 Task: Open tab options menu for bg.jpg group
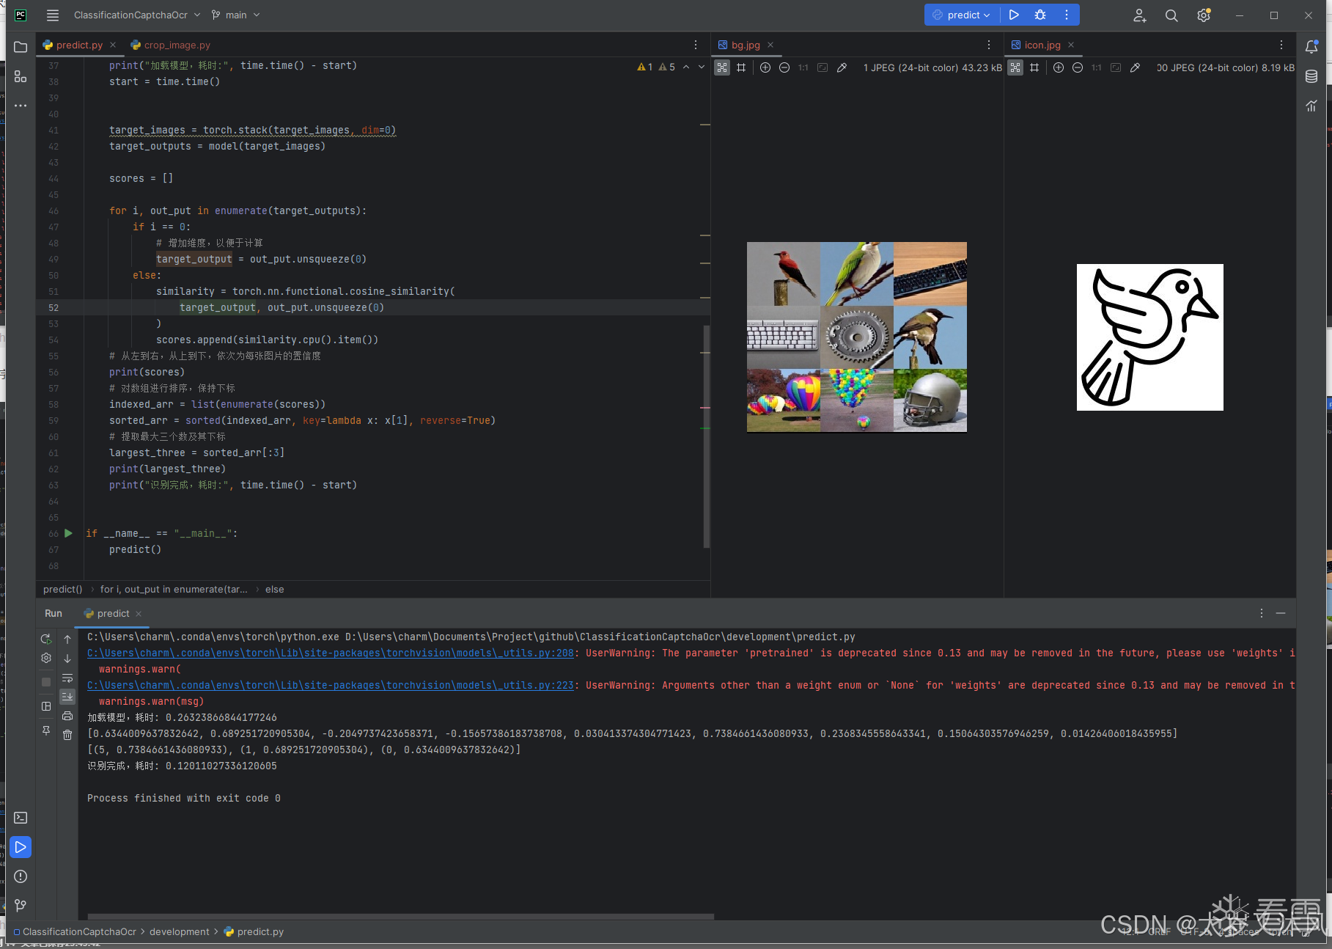pos(989,45)
